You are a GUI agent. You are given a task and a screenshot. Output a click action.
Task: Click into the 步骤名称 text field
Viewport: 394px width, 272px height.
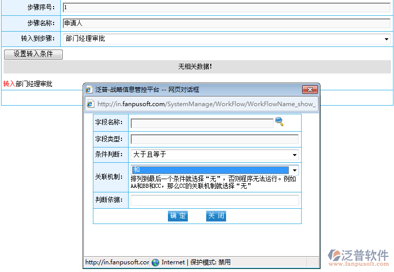(x=226, y=23)
